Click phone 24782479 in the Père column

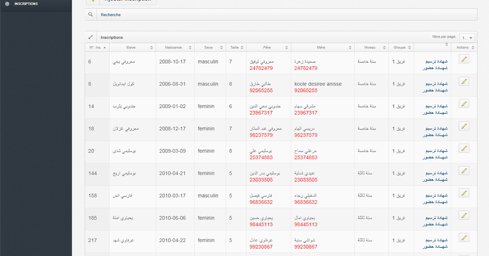[x=261, y=68]
